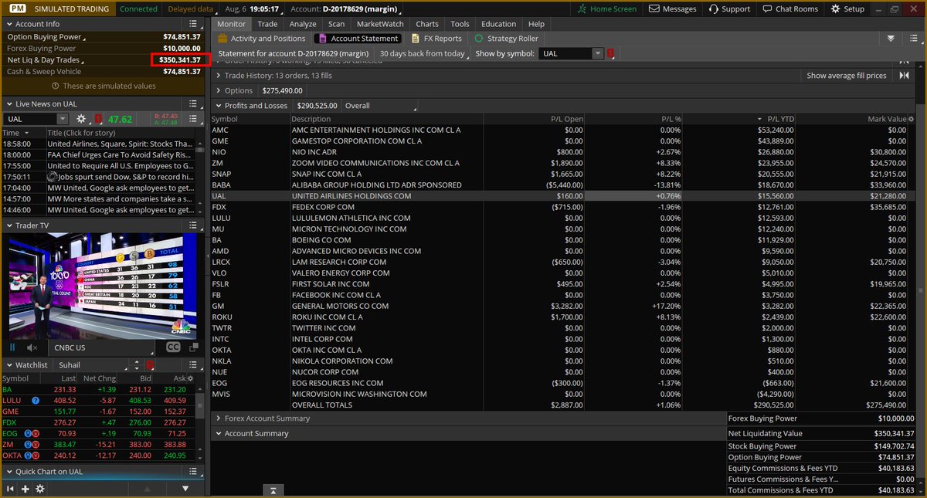
Task: Click Show average fill prices button
Action: tap(847, 76)
